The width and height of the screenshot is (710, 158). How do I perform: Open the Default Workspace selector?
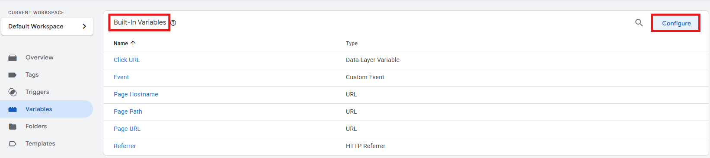[x=47, y=26]
